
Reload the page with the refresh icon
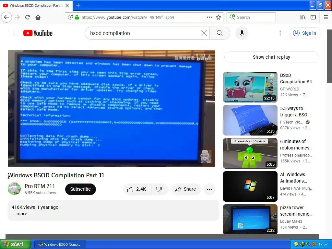click(28, 17)
